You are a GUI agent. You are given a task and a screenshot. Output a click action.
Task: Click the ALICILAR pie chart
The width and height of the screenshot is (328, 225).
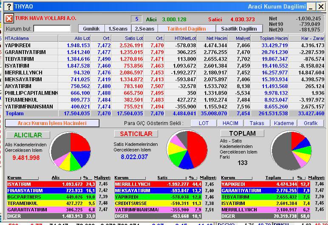71,151
